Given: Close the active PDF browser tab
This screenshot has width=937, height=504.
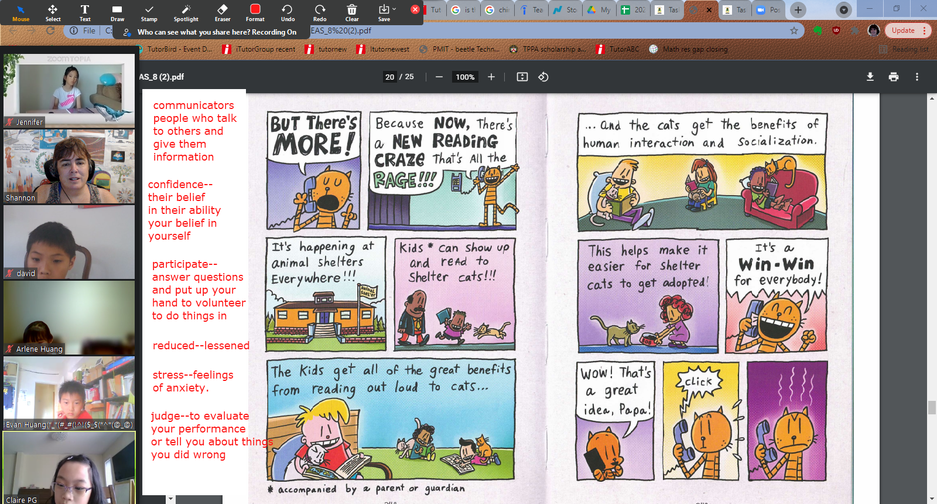Looking at the screenshot, I should 709,10.
